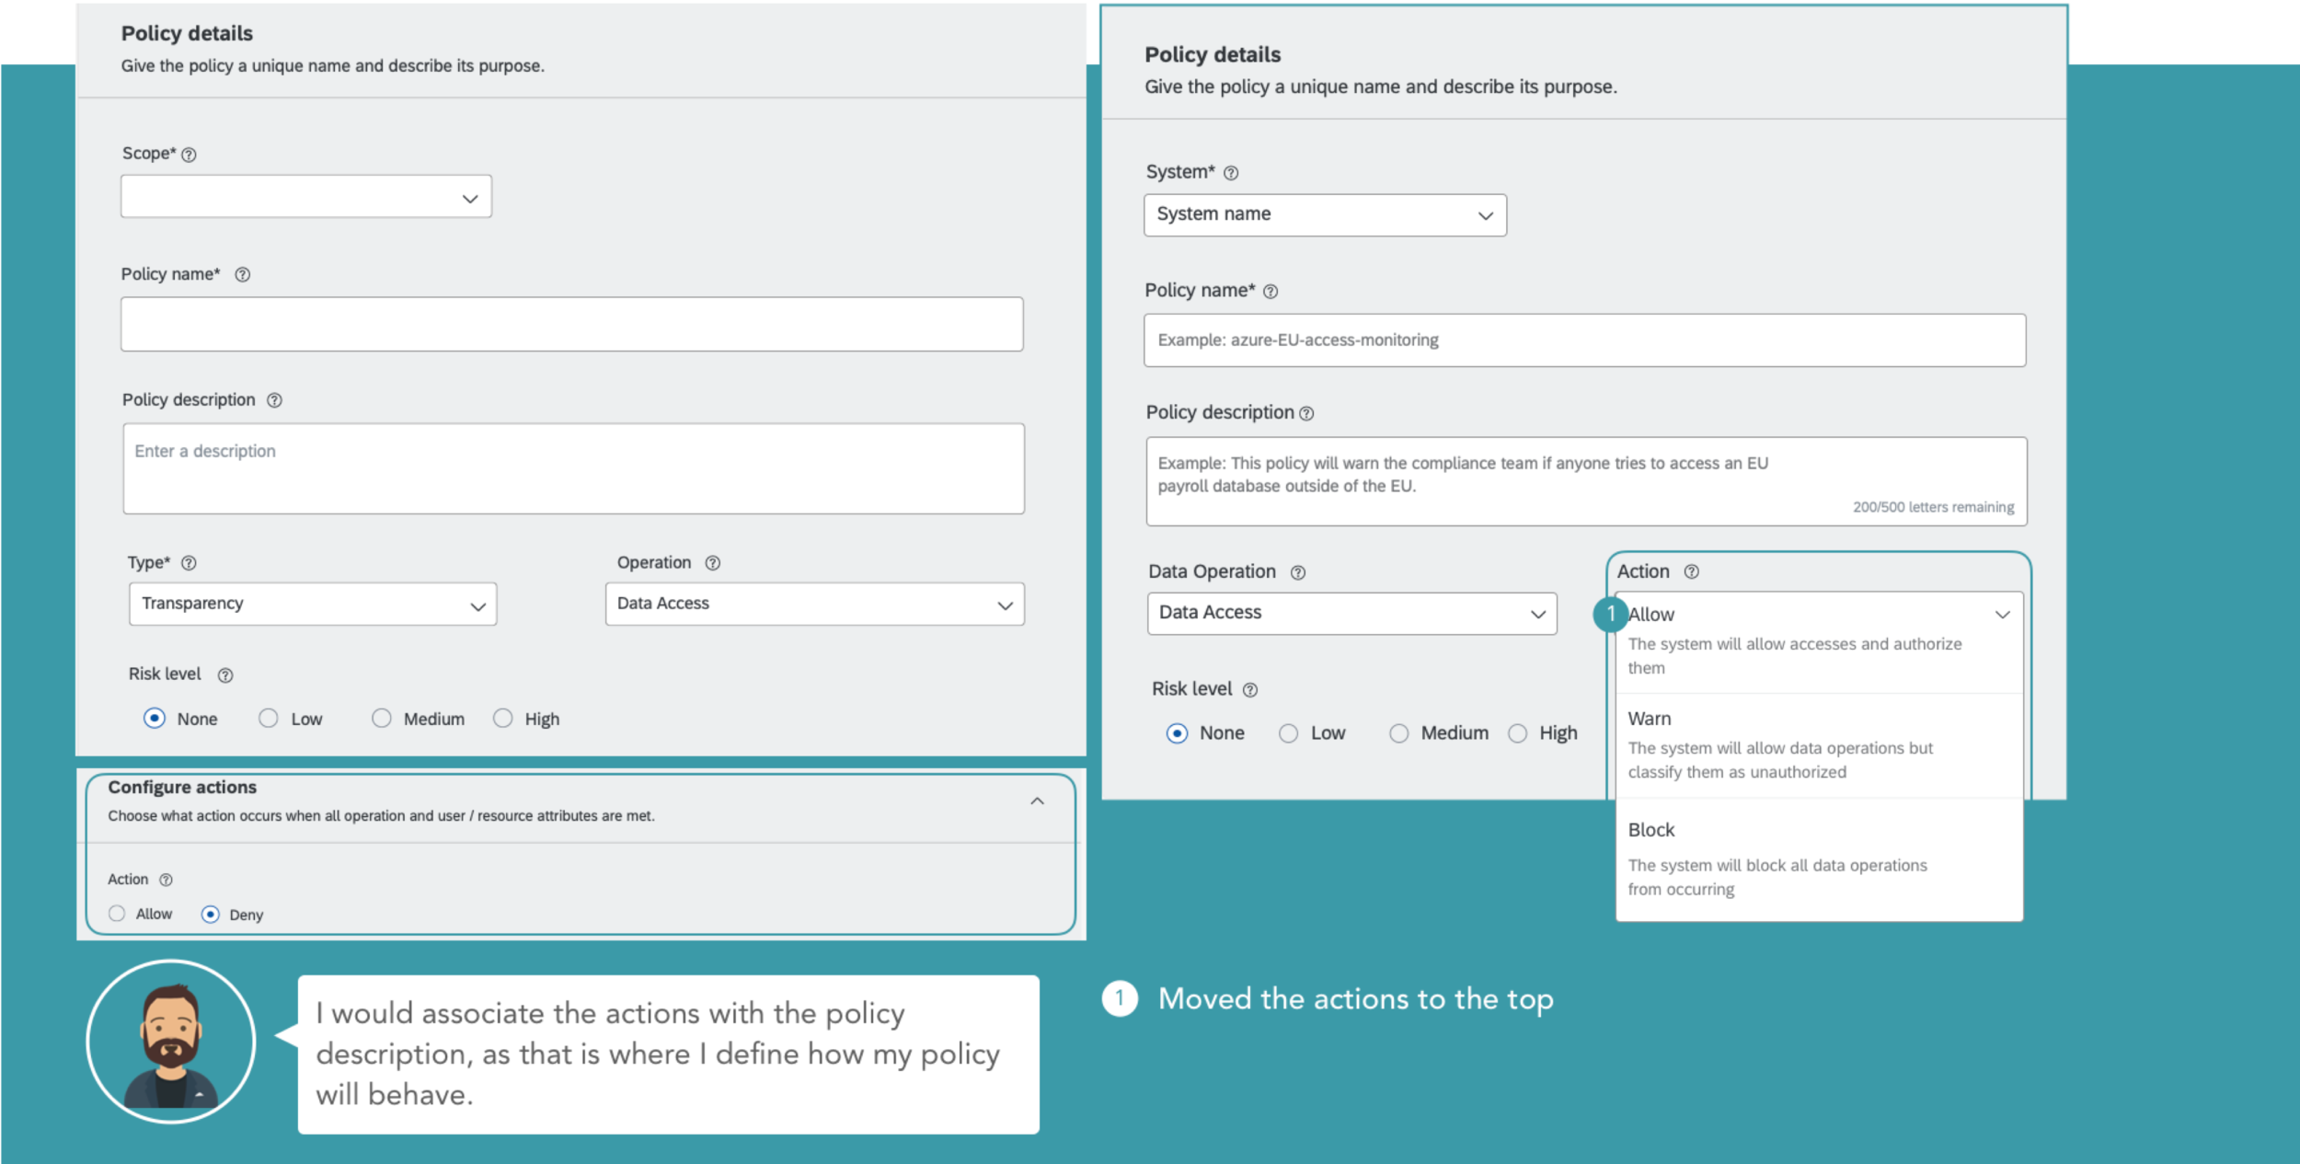The width and height of the screenshot is (2300, 1164).
Task: Collapse the Configure actions section
Action: point(1037,801)
